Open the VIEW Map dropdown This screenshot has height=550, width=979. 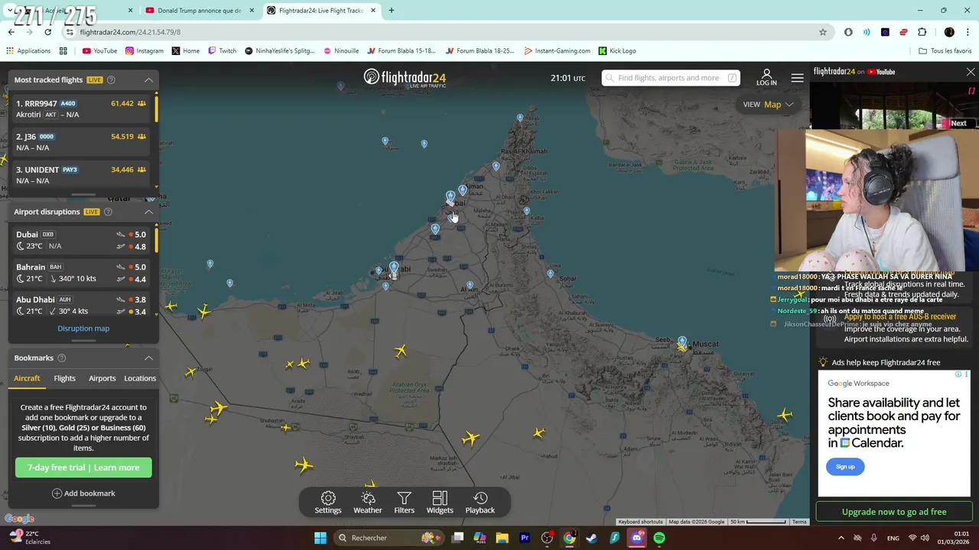pyautogui.click(x=768, y=105)
